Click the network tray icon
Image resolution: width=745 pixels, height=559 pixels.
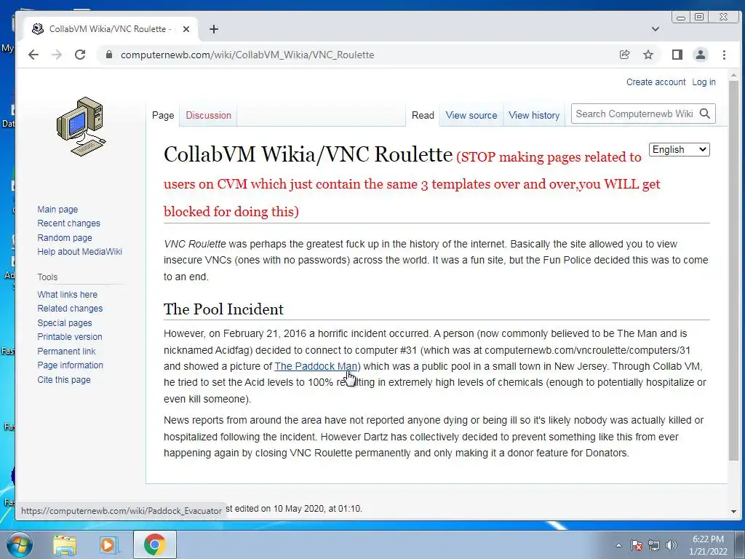pos(654,545)
